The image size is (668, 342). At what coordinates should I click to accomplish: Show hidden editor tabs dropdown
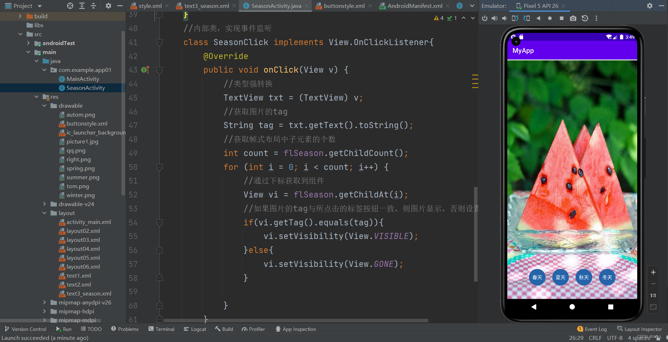click(x=472, y=6)
